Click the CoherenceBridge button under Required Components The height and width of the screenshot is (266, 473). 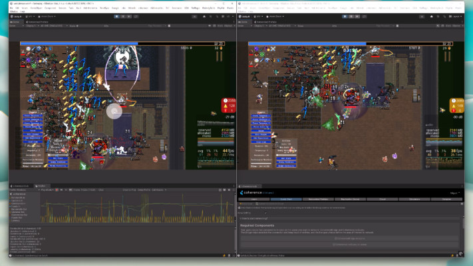350,238
